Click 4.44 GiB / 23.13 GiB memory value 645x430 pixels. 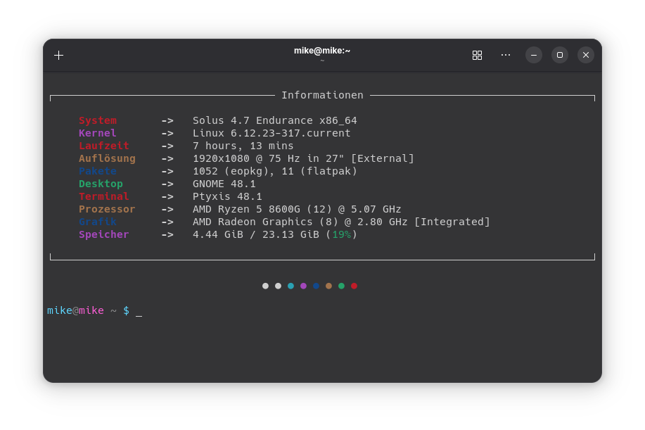275,234
